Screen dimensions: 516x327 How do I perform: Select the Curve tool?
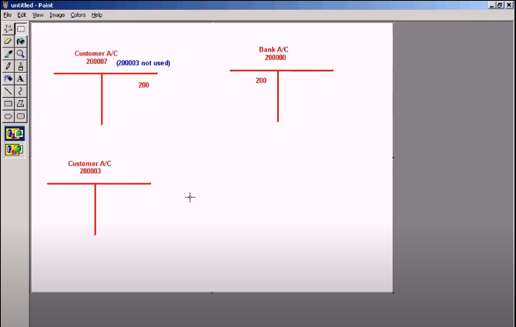[x=21, y=92]
